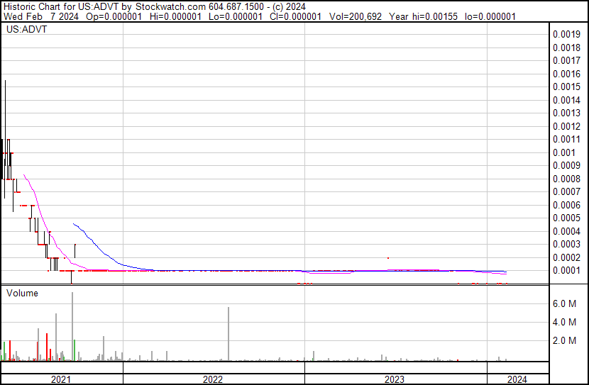Click the 0.0001 price axis label
The image size is (589, 385).
pyautogui.click(x=566, y=270)
